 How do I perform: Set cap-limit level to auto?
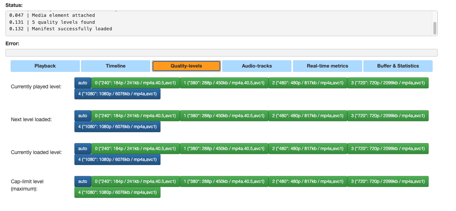(x=82, y=181)
